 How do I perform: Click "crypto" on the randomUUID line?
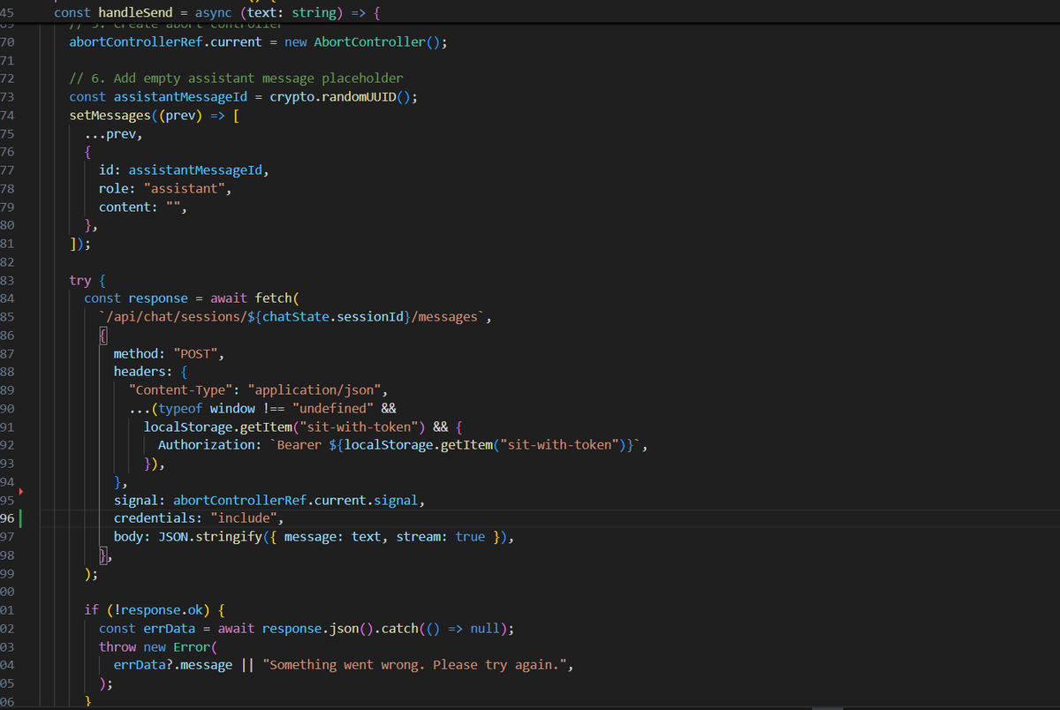tap(291, 97)
